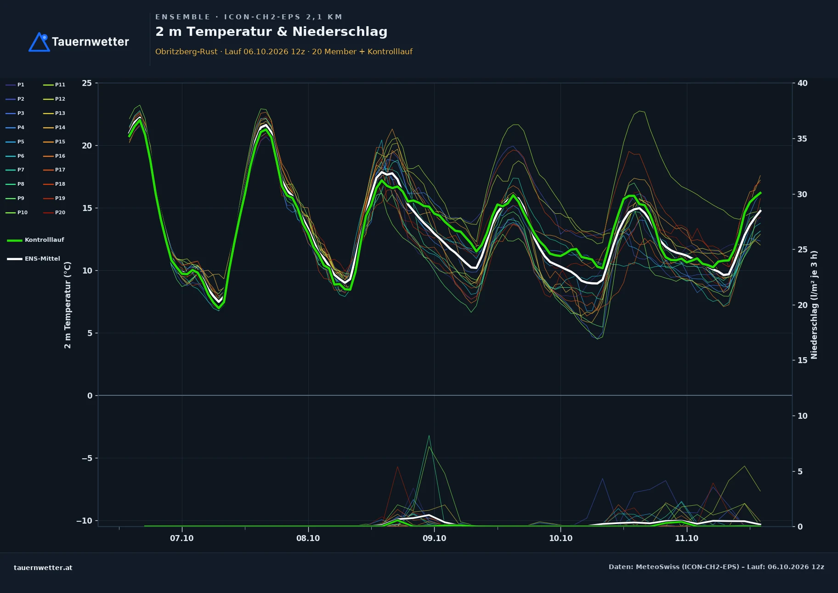The height and width of the screenshot is (593, 838).
Task: Click the MeteoSwiss data source footer text
Action: 716,567
